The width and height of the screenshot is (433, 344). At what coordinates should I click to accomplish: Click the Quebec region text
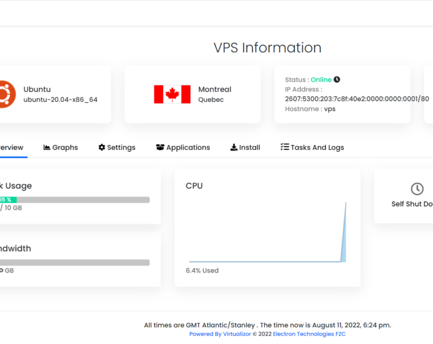[211, 100]
